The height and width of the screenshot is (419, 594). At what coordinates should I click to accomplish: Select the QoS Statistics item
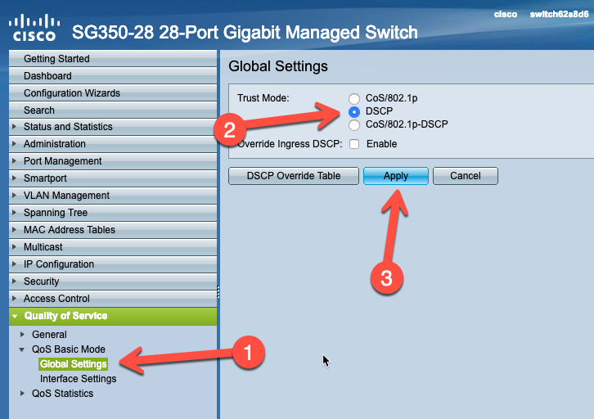(62, 394)
